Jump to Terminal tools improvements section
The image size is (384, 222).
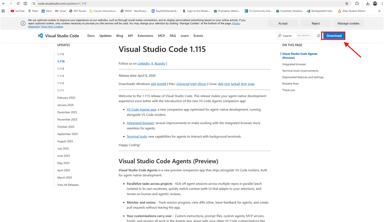(300, 71)
